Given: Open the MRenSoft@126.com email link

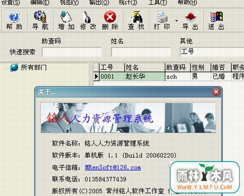Looking at the screenshot, I should coord(113,168).
